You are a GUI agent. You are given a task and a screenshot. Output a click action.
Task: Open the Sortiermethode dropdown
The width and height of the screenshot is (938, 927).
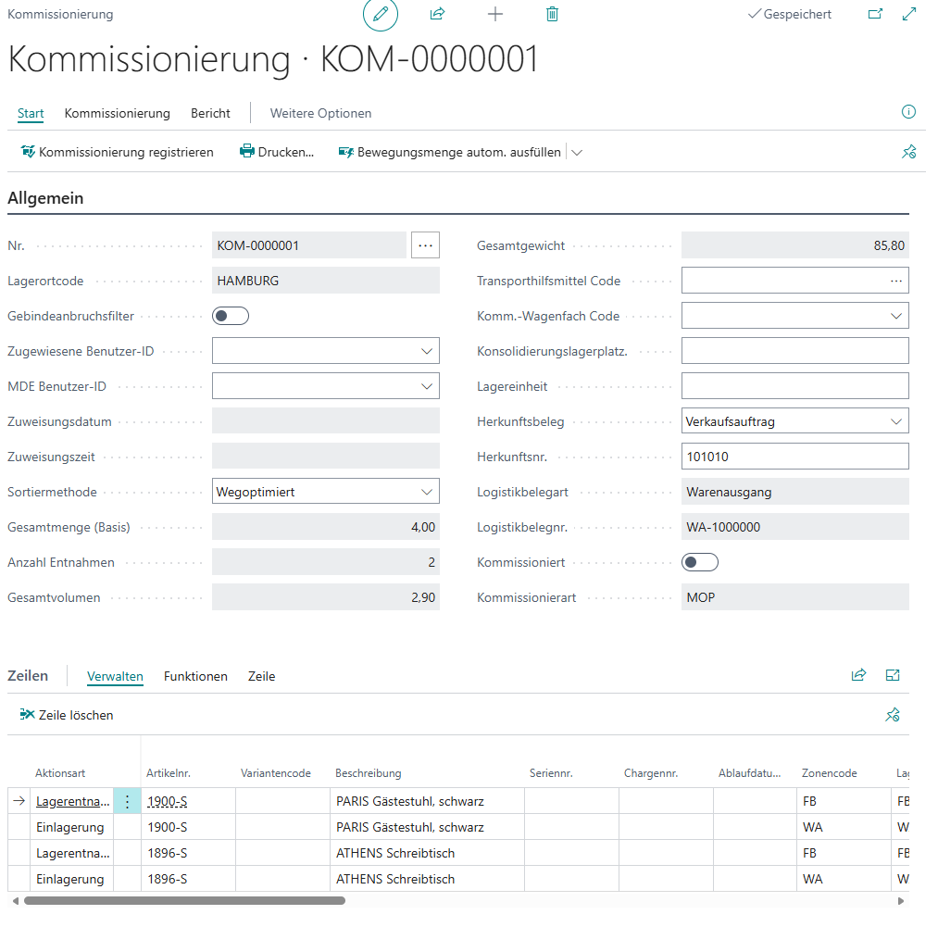(x=427, y=491)
